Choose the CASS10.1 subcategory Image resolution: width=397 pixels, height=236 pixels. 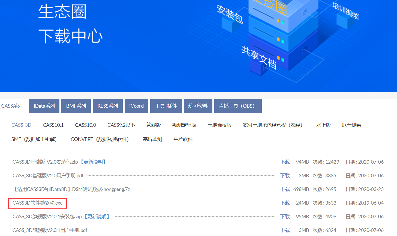53,125
